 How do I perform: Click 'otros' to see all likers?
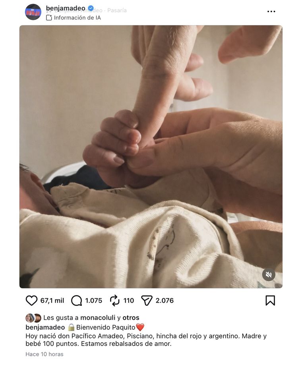(x=131, y=318)
